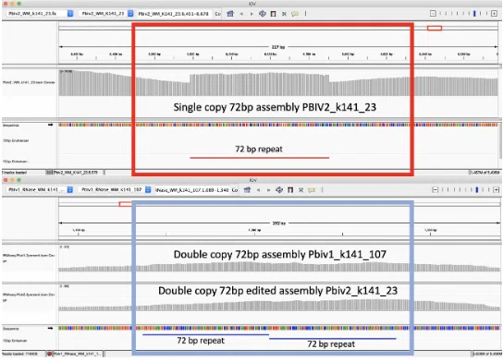Open chromosome dropdown Pbiv2_WM_K141_23 in upper window
503x361 pixels.
click(x=106, y=14)
